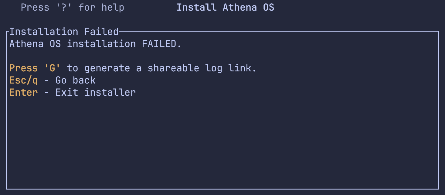Click the "Athena OS installation FAILED." message

pos(95,44)
